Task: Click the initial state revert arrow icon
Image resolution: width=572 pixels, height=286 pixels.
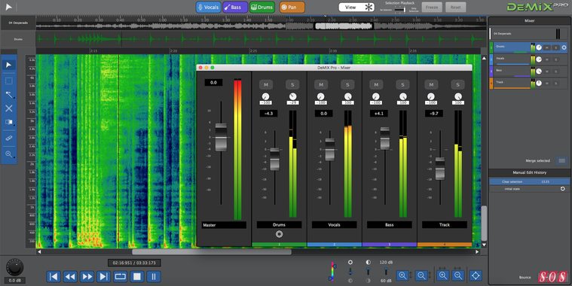Action: 563,189
